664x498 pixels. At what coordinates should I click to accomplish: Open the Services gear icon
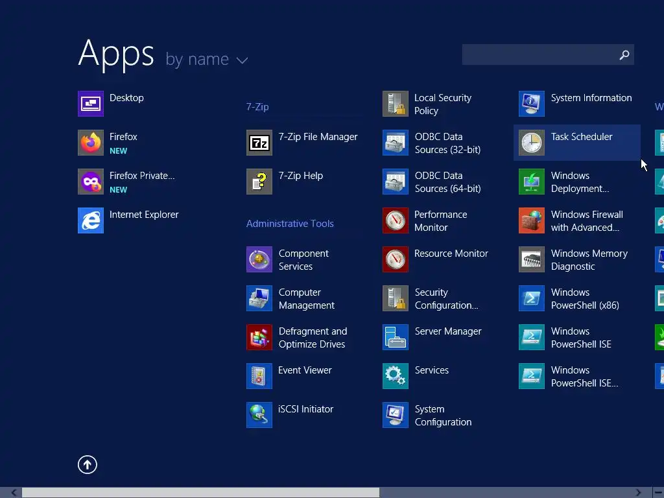[396, 376]
